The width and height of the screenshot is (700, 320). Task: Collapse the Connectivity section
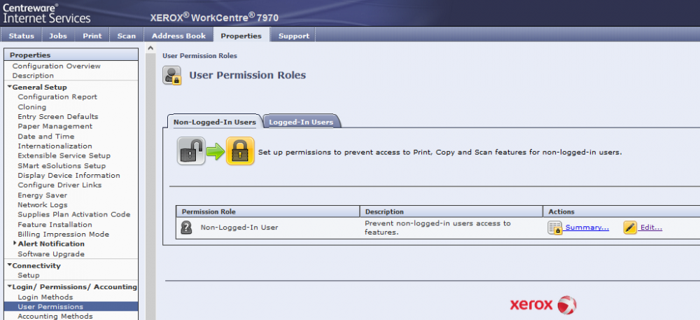point(10,265)
